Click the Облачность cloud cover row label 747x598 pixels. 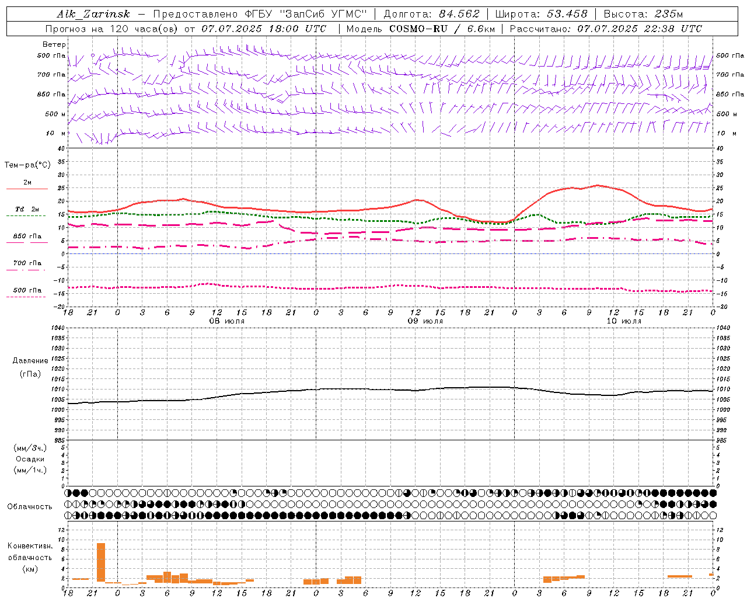30,506
